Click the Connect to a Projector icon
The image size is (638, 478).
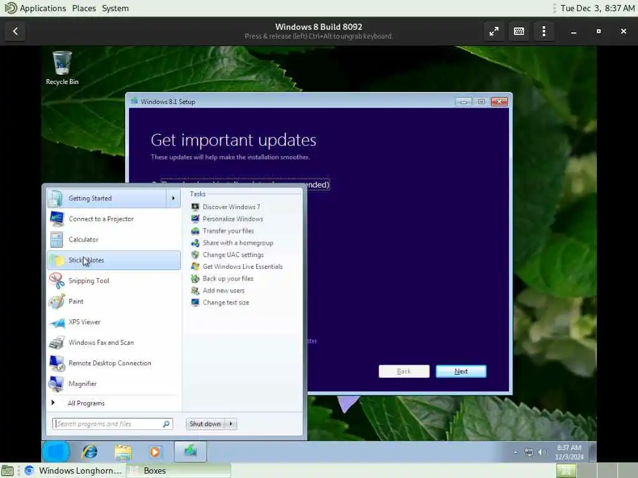point(57,219)
